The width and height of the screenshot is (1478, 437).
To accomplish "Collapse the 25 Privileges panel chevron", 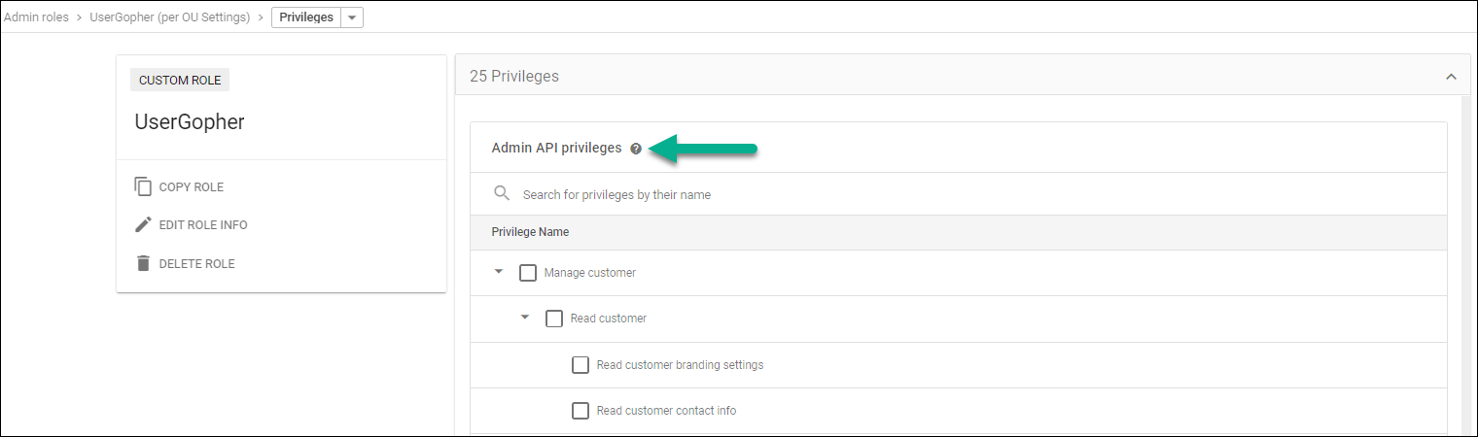I will tap(1451, 76).
